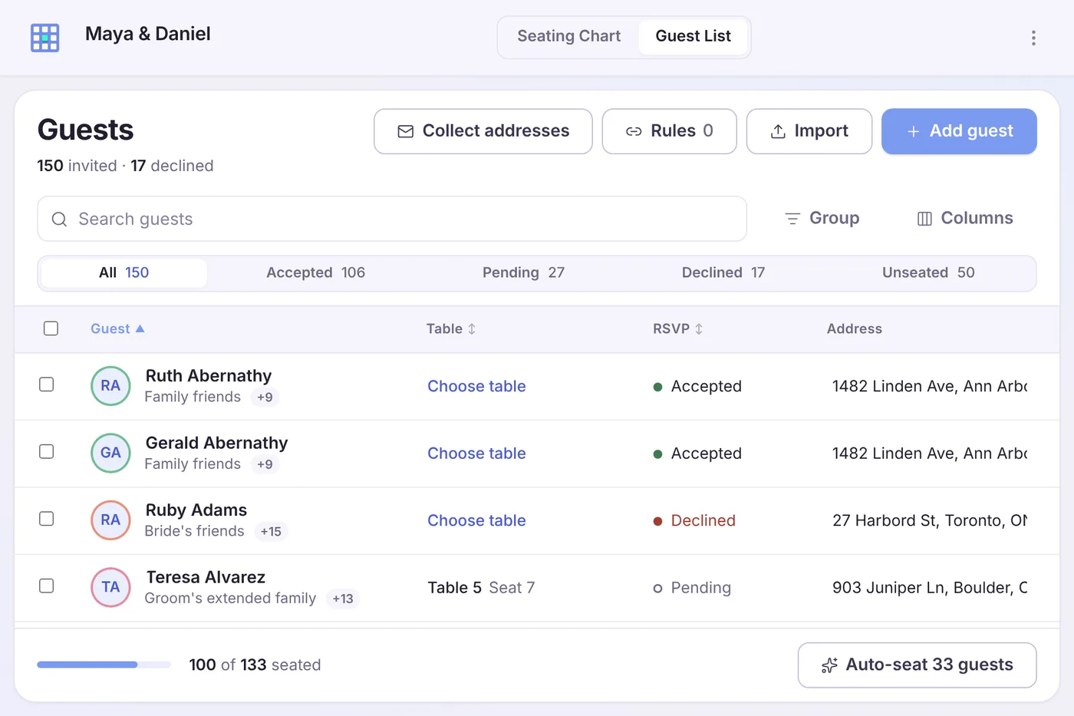Click the search magnifier icon

(x=59, y=219)
